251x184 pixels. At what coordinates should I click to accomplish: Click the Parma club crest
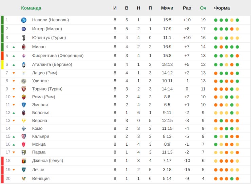pos(24,152)
